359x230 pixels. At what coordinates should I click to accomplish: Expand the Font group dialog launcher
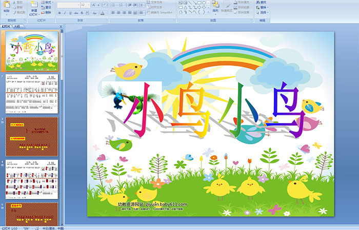click(107, 20)
